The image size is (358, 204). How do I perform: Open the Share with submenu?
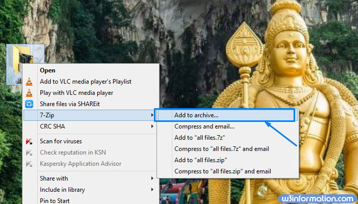click(89, 178)
